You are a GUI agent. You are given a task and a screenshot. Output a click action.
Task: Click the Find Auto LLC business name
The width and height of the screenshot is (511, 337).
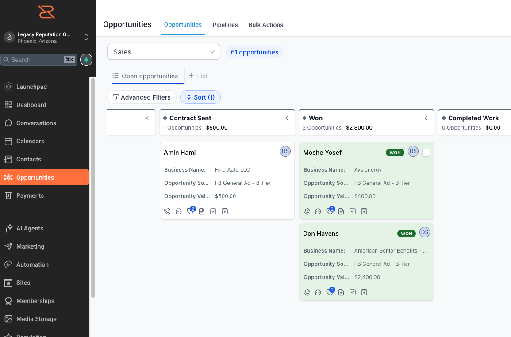tap(232, 169)
